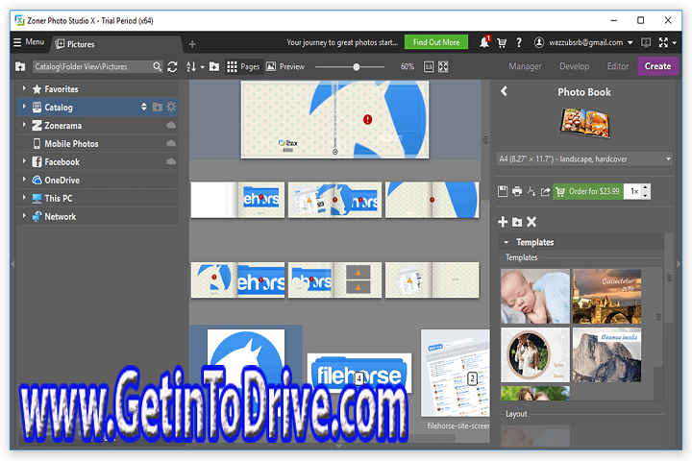Collapse the right panel with edge arrow
The image size is (692, 461).
point(679,264)
